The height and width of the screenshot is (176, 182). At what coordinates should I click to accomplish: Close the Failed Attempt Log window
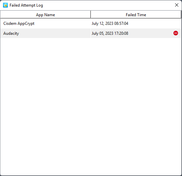coord(176,5)
